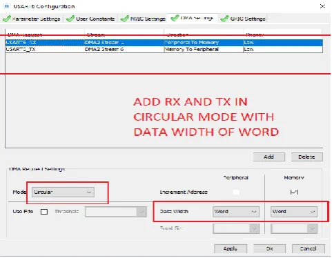Click Low priority in USART6_RX row

(x=283, y=43)
